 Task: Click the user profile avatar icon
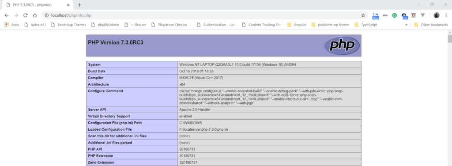437,15
